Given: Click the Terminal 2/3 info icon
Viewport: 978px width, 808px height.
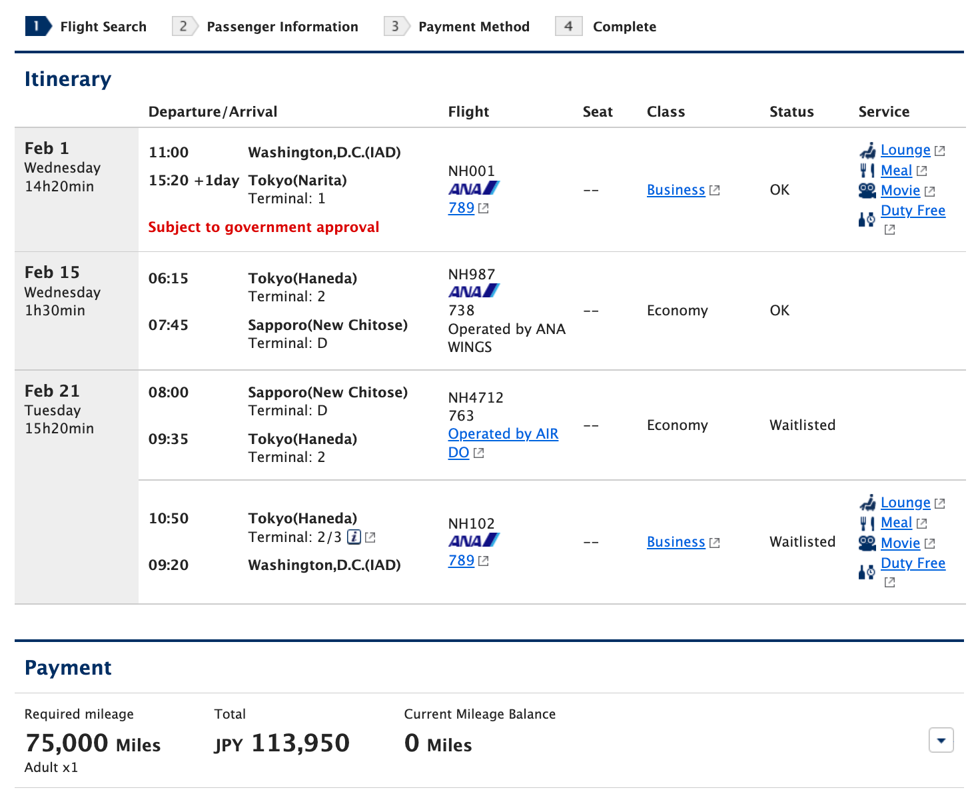Looking at the screenshot, I should [x=354, y=537].
